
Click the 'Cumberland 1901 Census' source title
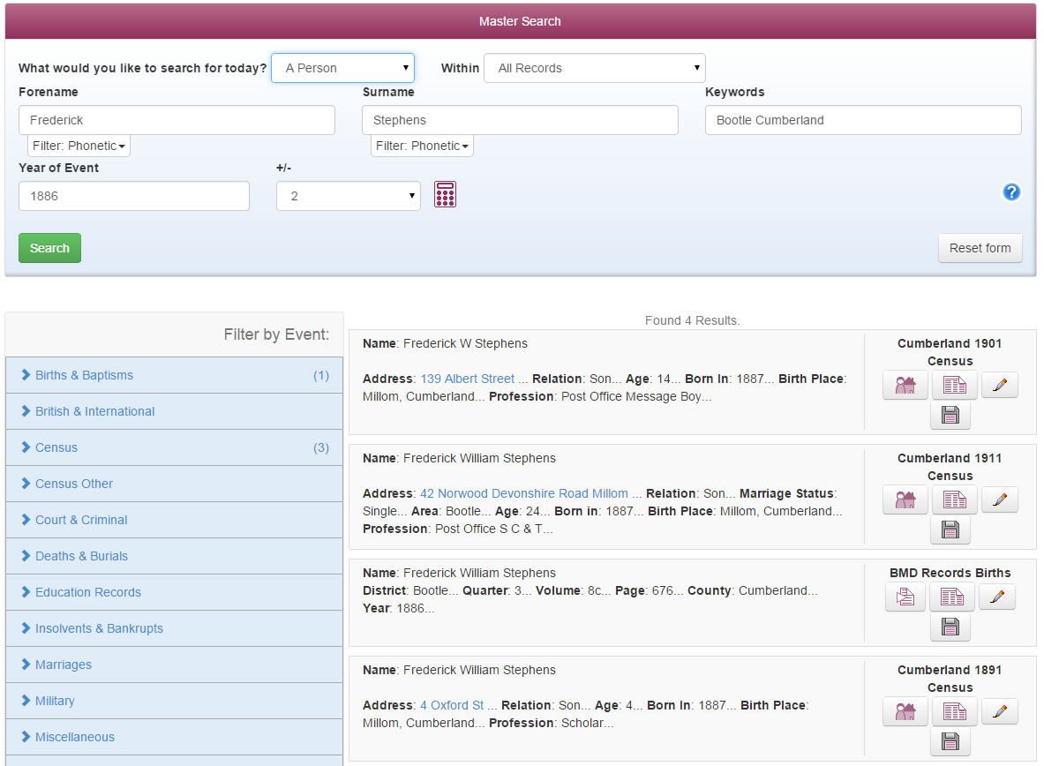[x=950, y=352]
